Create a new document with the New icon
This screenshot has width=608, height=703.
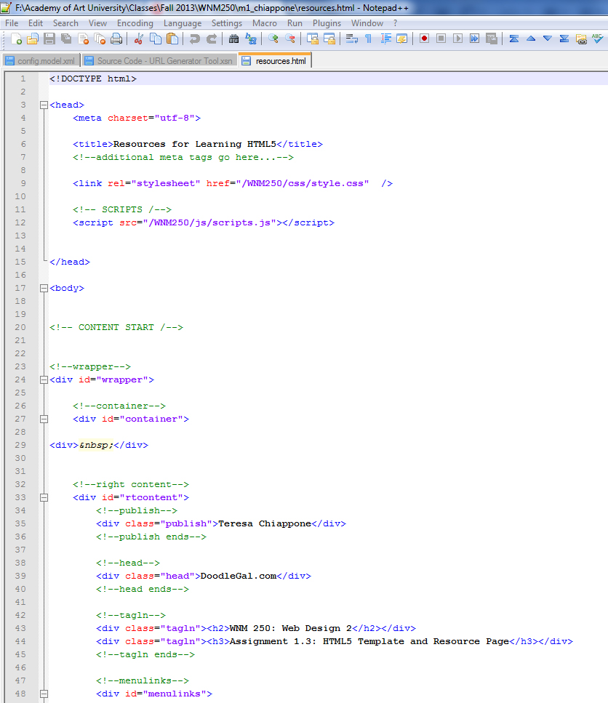coord(16,39)
